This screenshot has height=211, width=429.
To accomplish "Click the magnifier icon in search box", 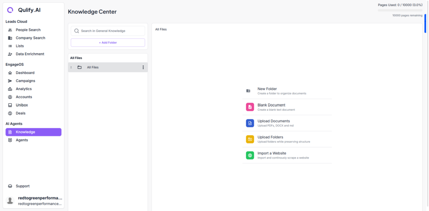I will (x=77, y=31).
